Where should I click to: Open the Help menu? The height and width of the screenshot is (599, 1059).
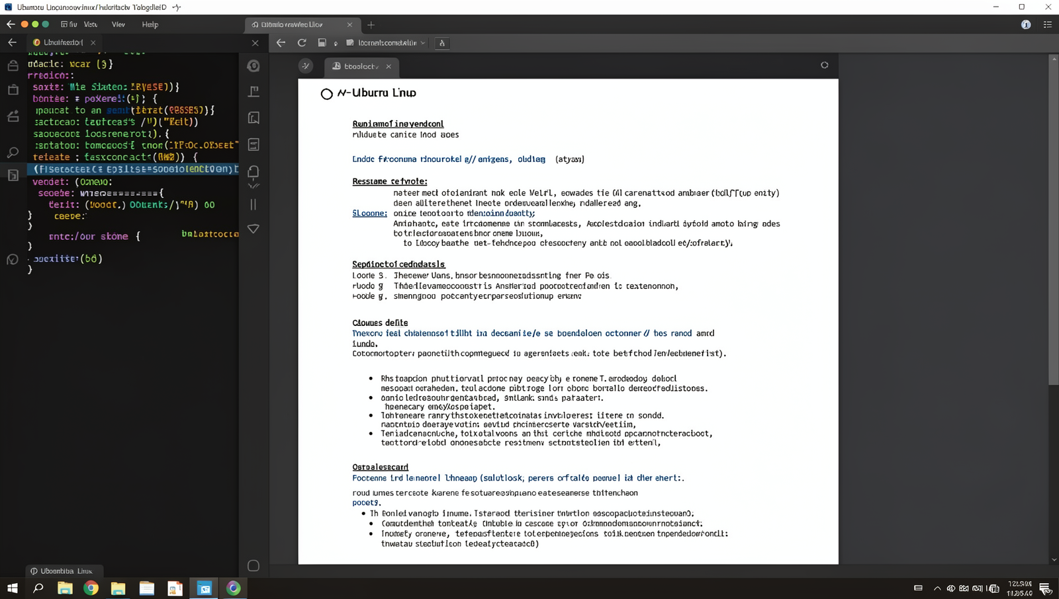tap(150, 24)
